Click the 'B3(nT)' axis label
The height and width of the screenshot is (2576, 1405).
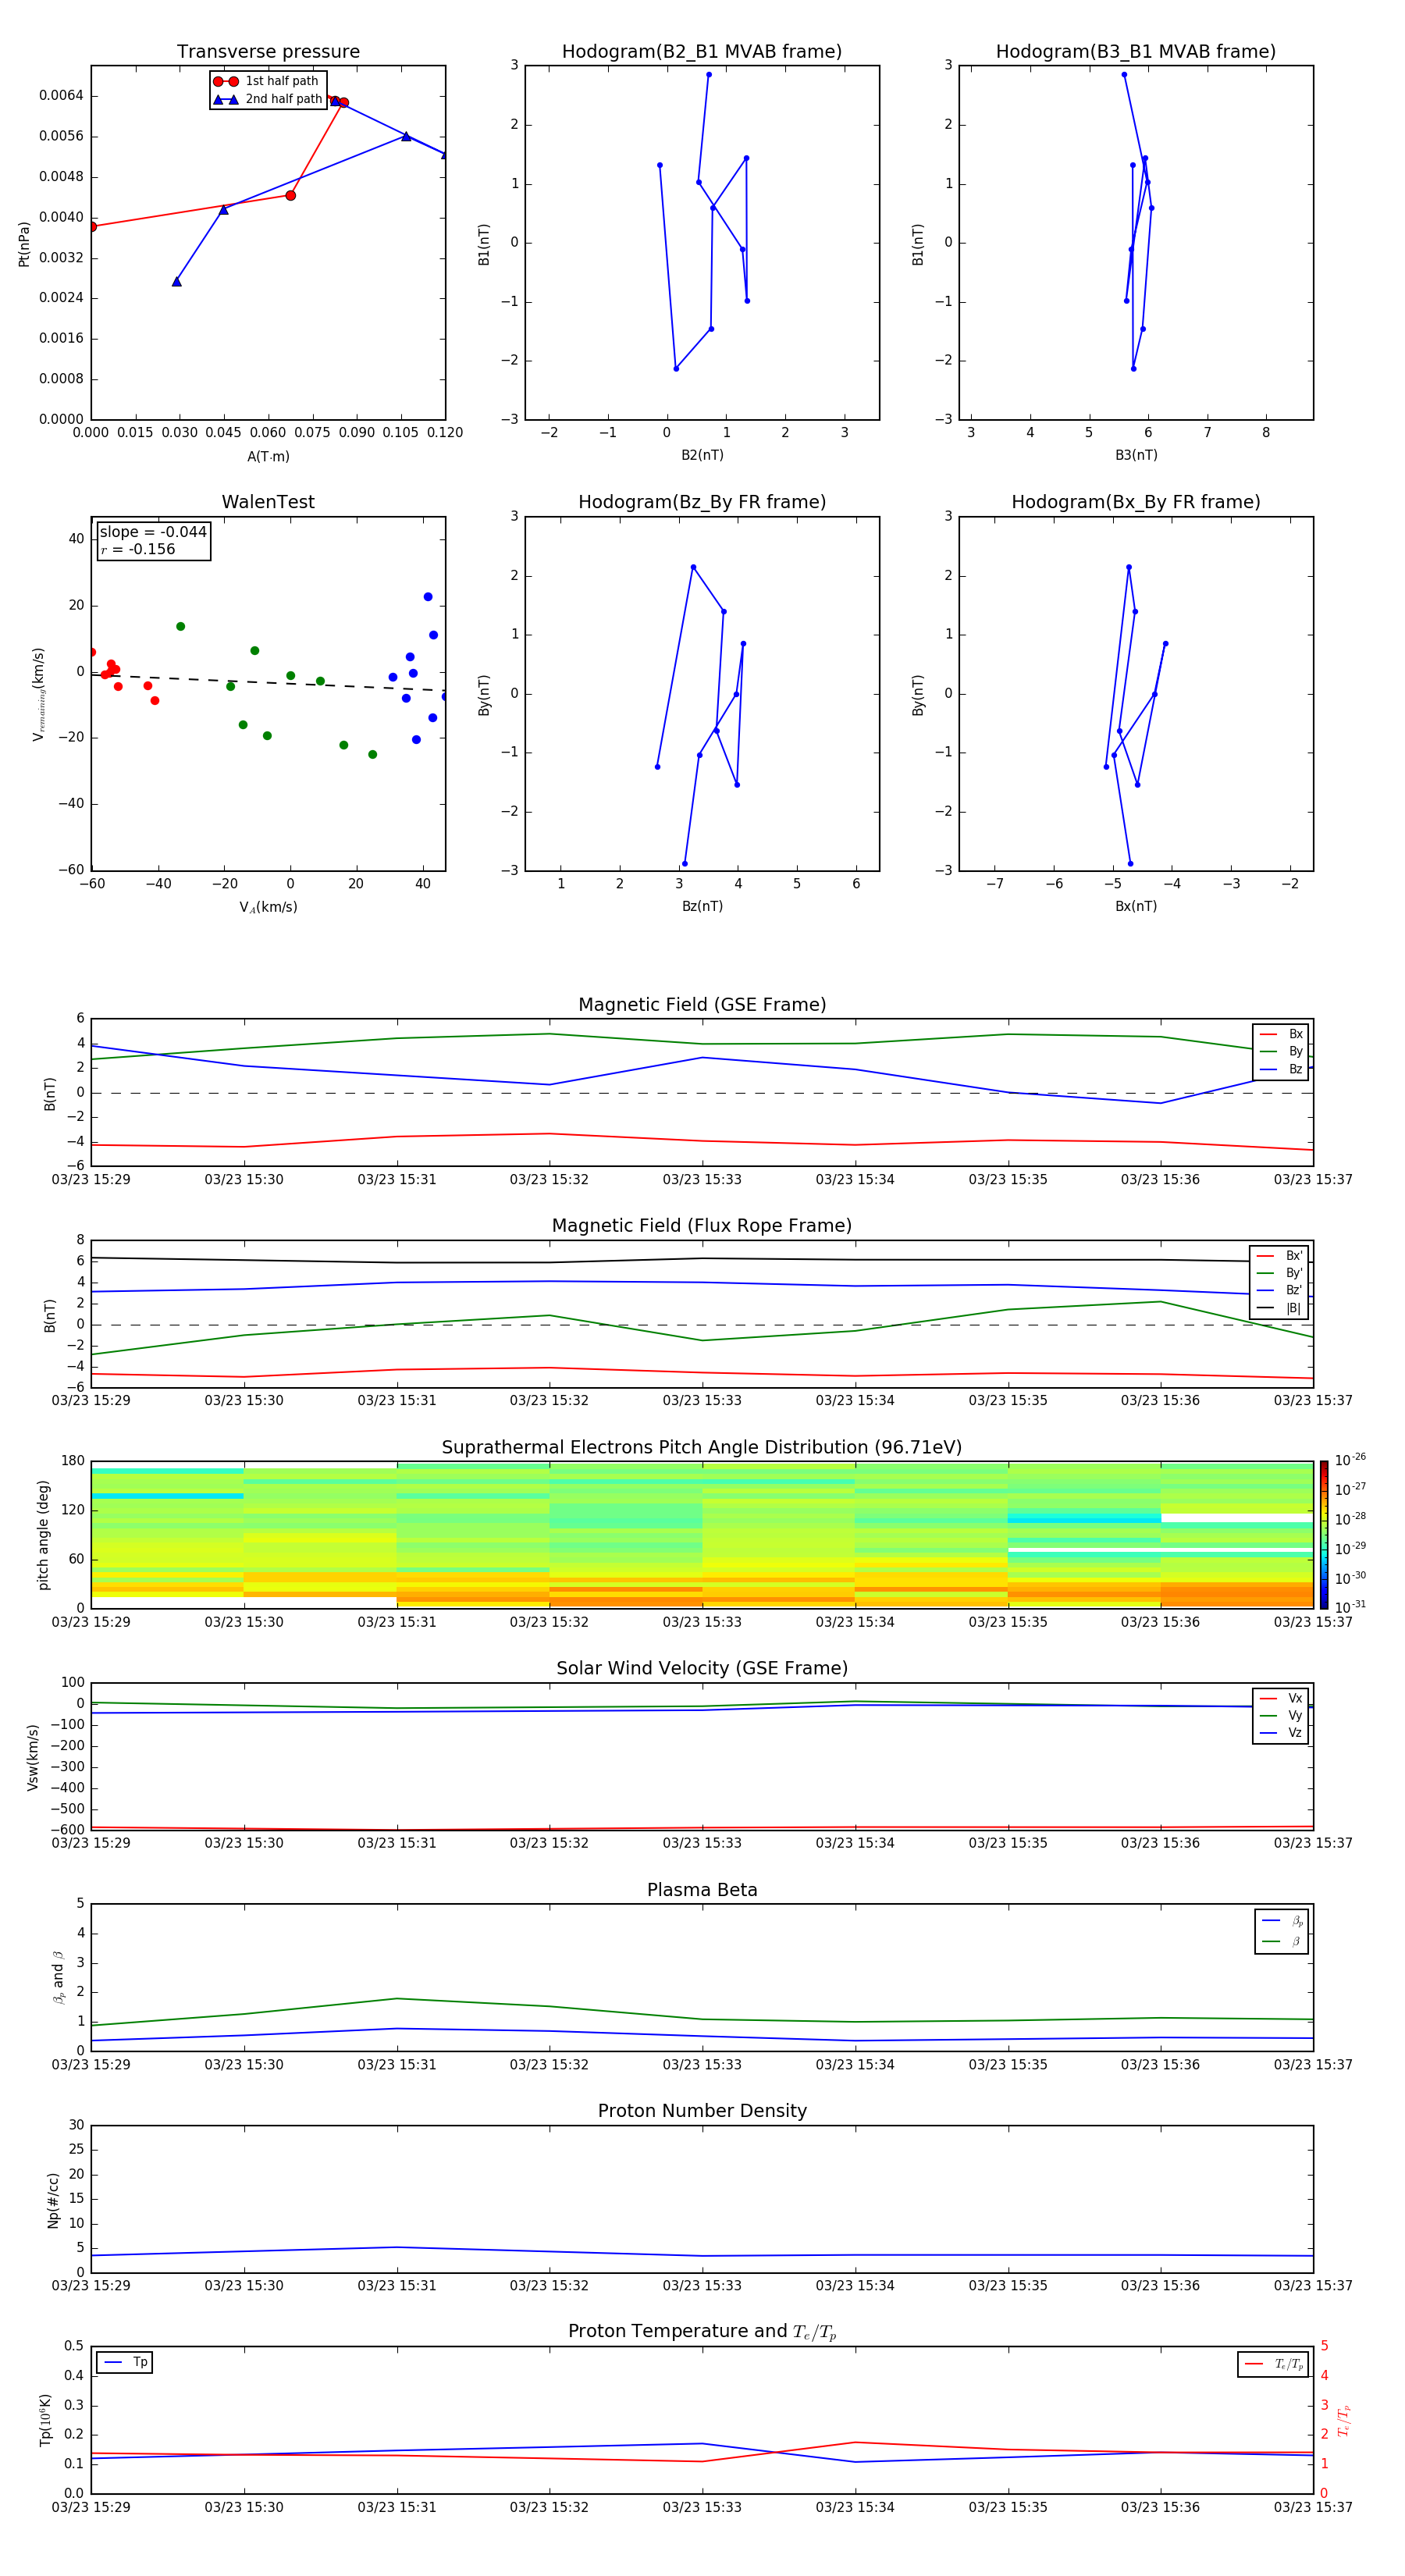1136,455
